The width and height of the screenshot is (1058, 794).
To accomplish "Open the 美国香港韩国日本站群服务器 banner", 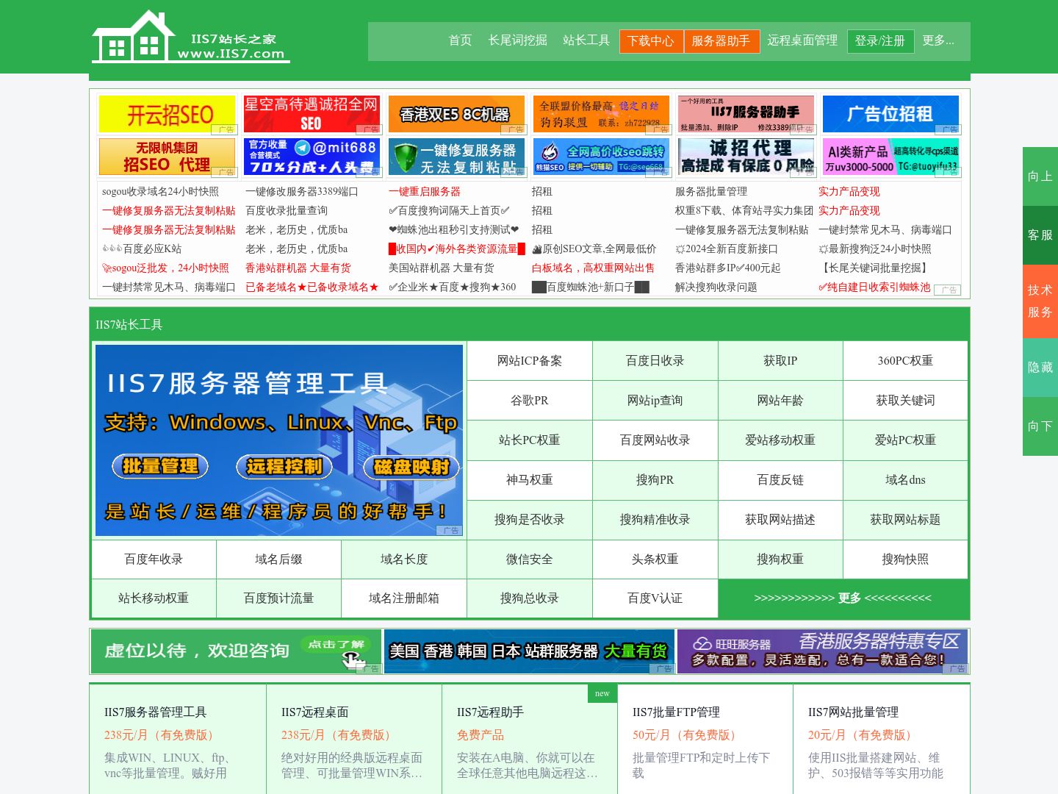I will (x=529, y=651).
